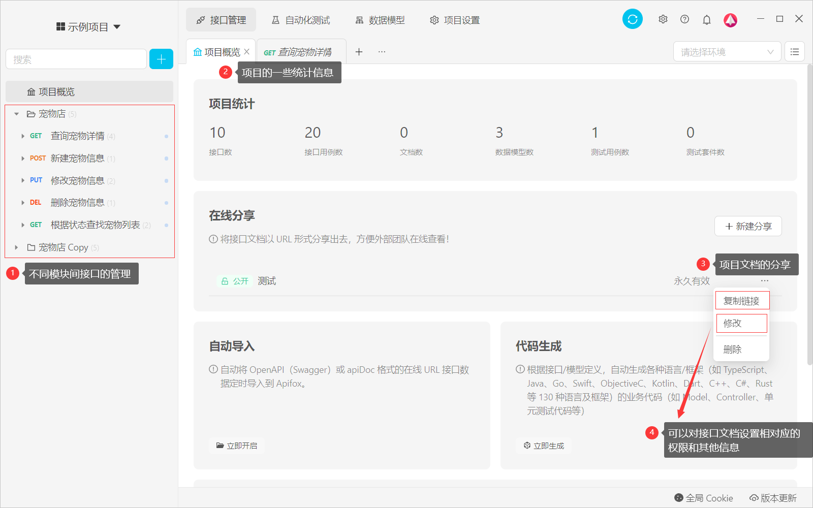The image size is (813, 508).
Task: Click status dot on 根据状态查找宠物列表 row
Action: [x=166, y=225]
